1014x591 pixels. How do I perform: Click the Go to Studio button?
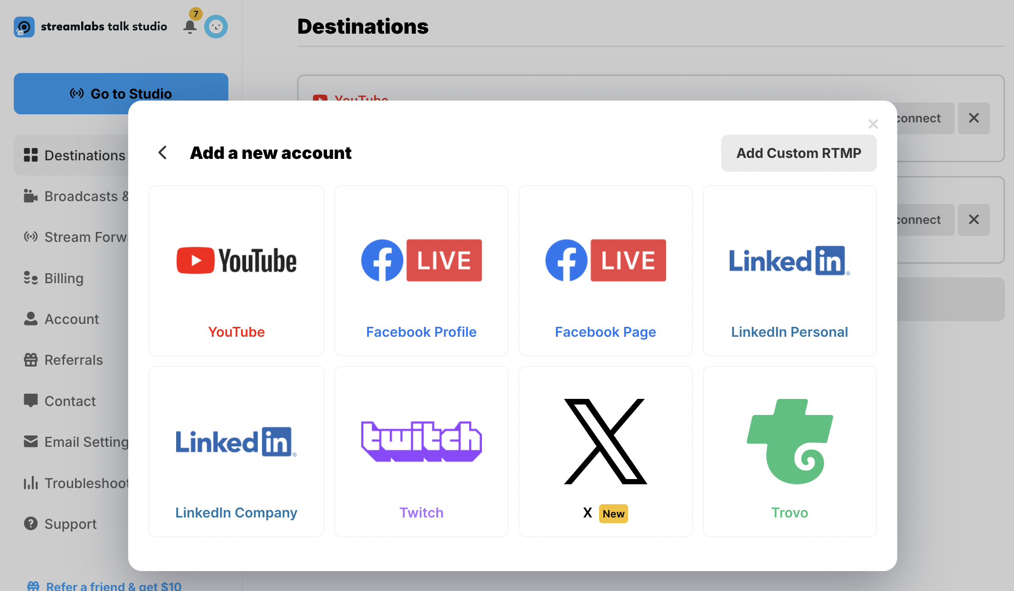pos(121,93)
